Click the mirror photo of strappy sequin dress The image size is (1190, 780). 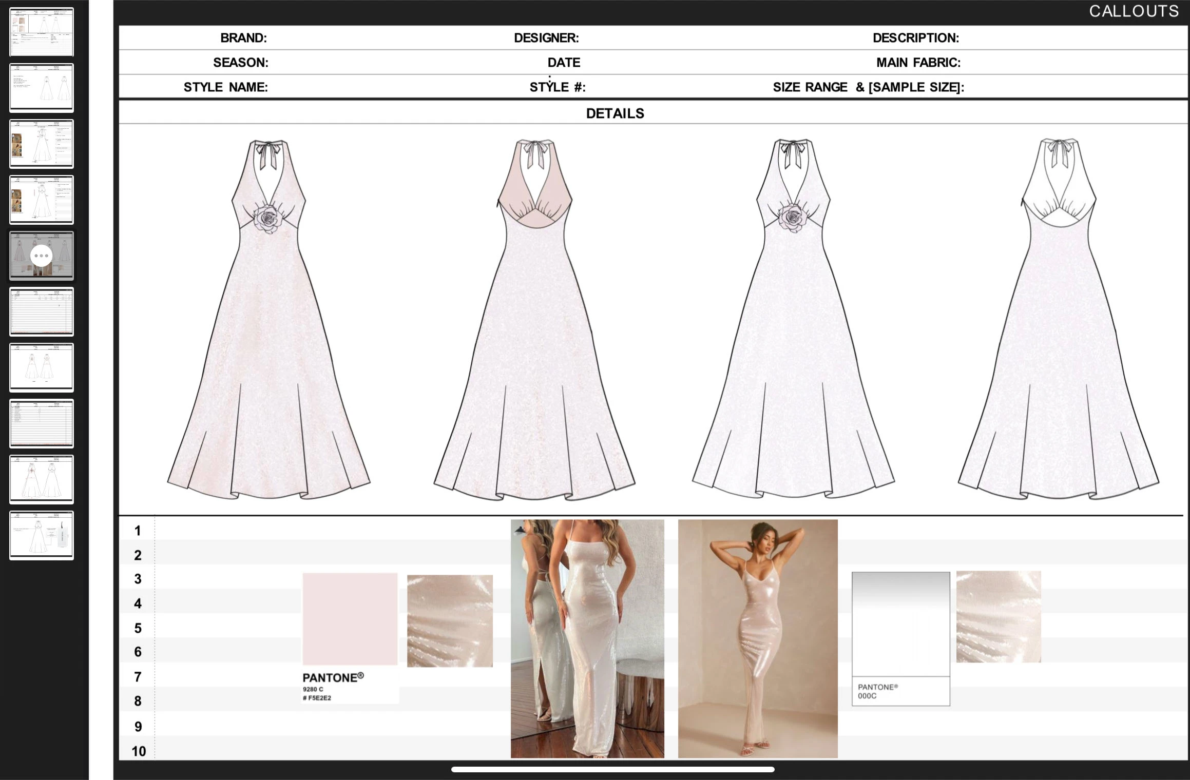(587, 638)
